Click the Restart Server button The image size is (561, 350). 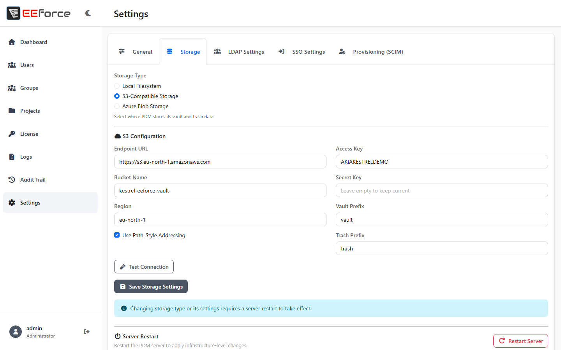click(520, 341)
